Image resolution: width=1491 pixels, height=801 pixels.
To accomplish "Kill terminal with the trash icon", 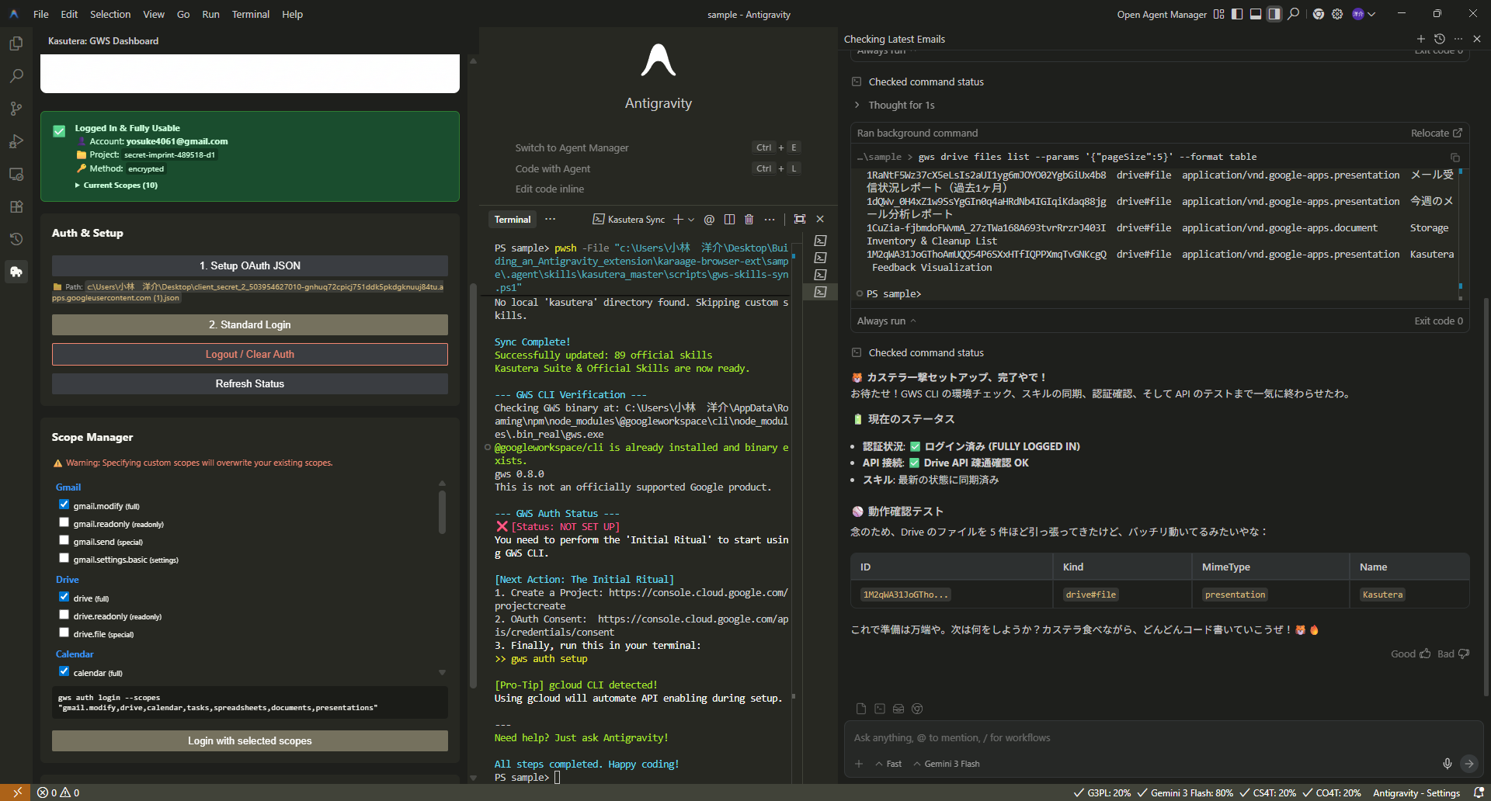I will tap(749, 220).
